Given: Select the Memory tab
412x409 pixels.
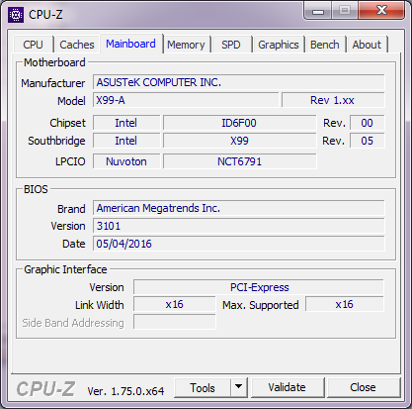Looking at the screenshot, I should click(x=186, y=45).
